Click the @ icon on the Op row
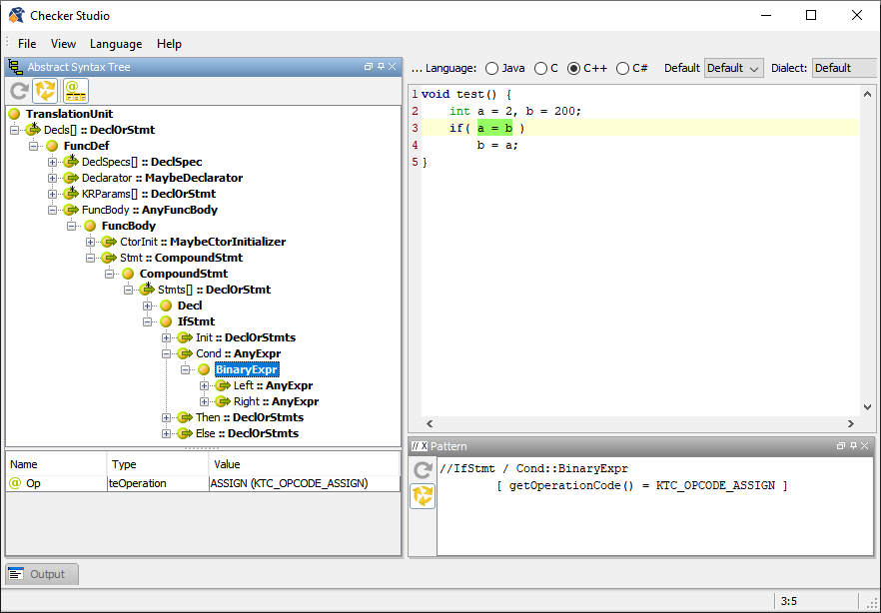The width and height of the screenshot is (881, 613). pos(15,483)
